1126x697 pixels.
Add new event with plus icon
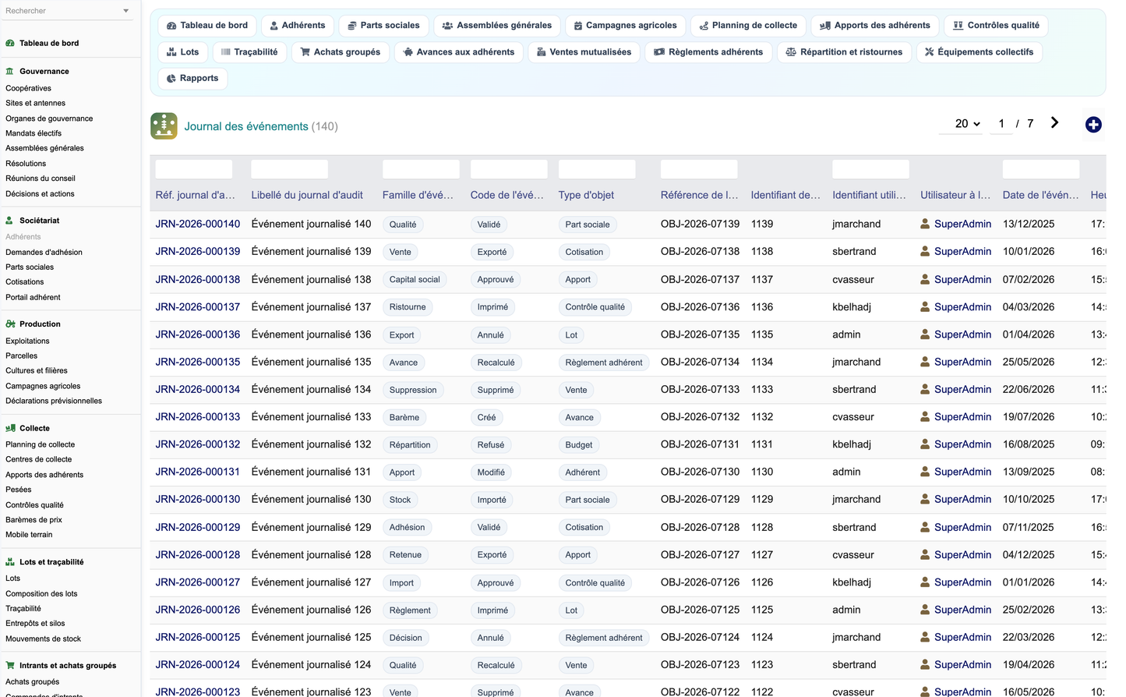(1093, 125)
